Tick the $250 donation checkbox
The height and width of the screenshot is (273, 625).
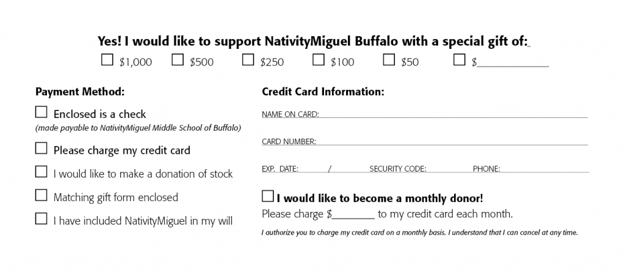point(248,60)
